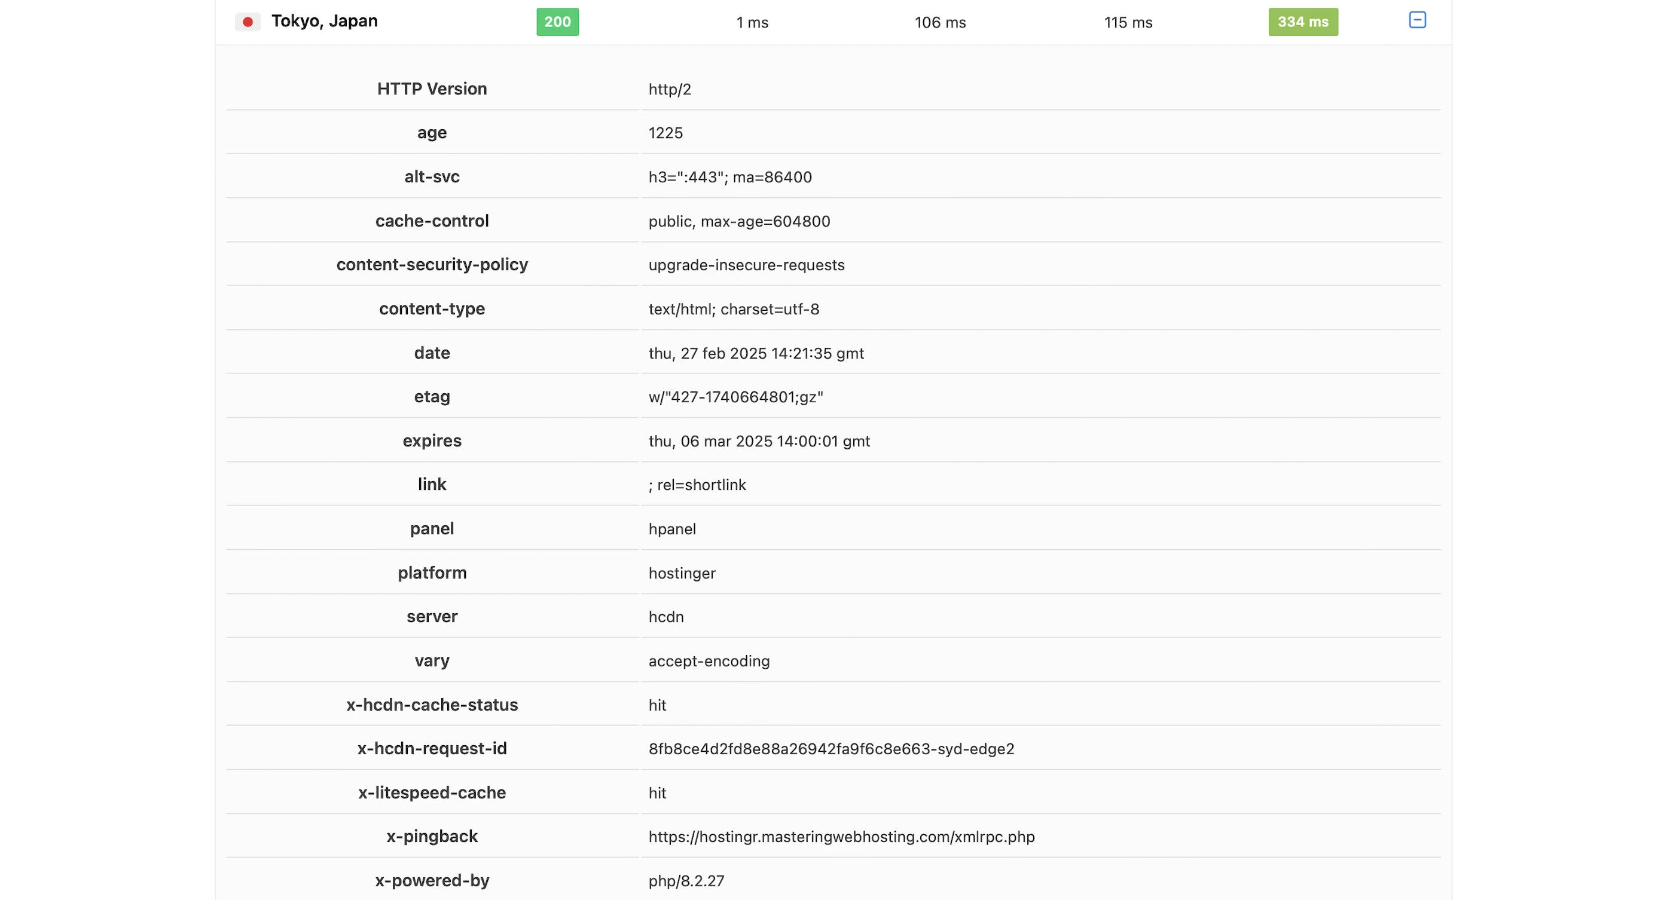Select the Tokyo, Japan location label
Image resolution: width=1667 pixels, height=900 pixels.
click(324, 22)
